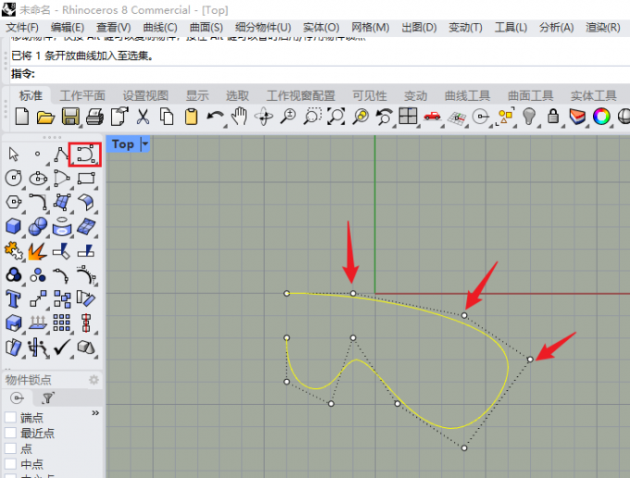The width and height of the screenshot is (630, 478).
Task: Expand the object snap list chevron
Action: 95,413
